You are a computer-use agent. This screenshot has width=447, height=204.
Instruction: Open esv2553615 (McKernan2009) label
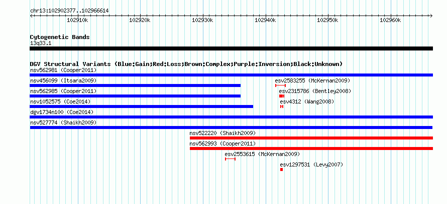coord(262,154)
